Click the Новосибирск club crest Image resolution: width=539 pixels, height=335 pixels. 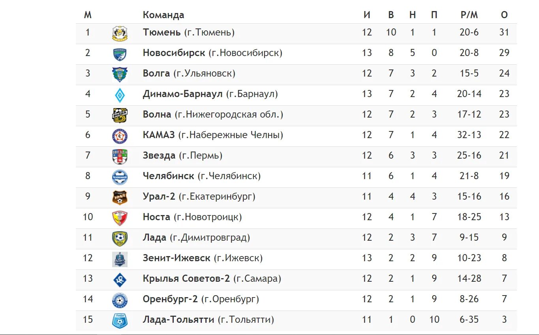120,54
